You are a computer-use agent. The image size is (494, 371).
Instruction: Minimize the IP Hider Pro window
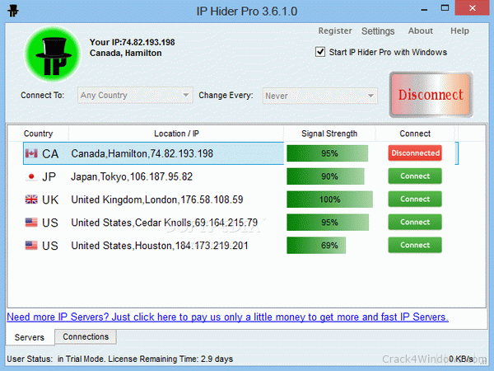point(424,9)
